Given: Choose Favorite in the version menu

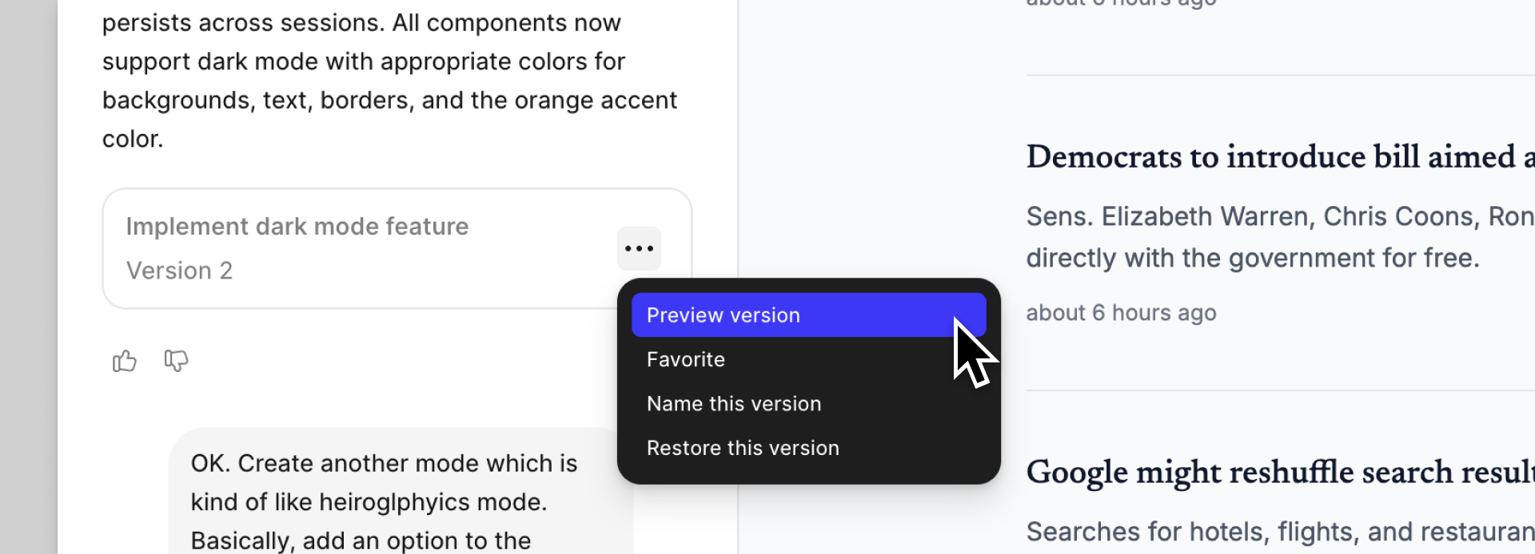Looking at the screenshot, I should [686, 360].
